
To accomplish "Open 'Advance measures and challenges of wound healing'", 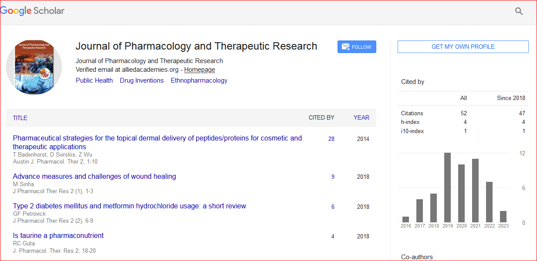I will tap(95, 176).
